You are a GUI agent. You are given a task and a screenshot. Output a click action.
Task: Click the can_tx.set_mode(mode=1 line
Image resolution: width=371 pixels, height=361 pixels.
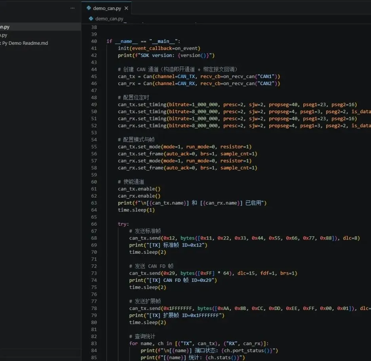pos(185,147)
